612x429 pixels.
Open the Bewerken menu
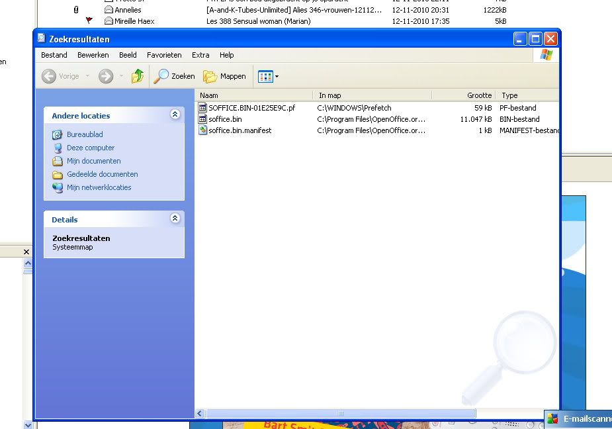(x=93, y=55)
